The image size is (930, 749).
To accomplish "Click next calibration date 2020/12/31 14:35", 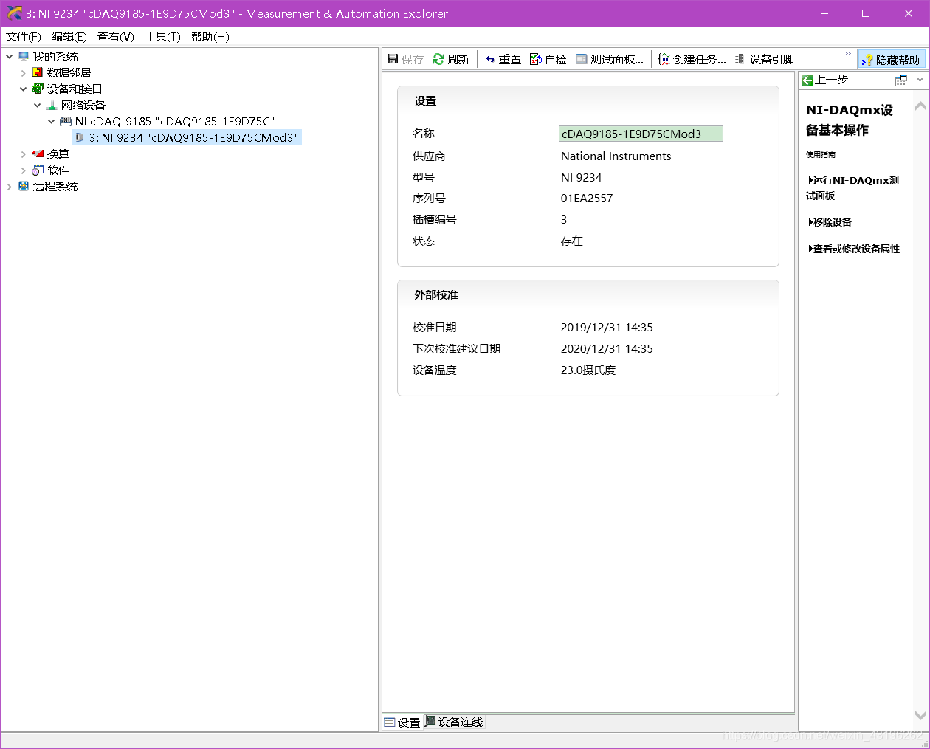I will tap(607, 348).
